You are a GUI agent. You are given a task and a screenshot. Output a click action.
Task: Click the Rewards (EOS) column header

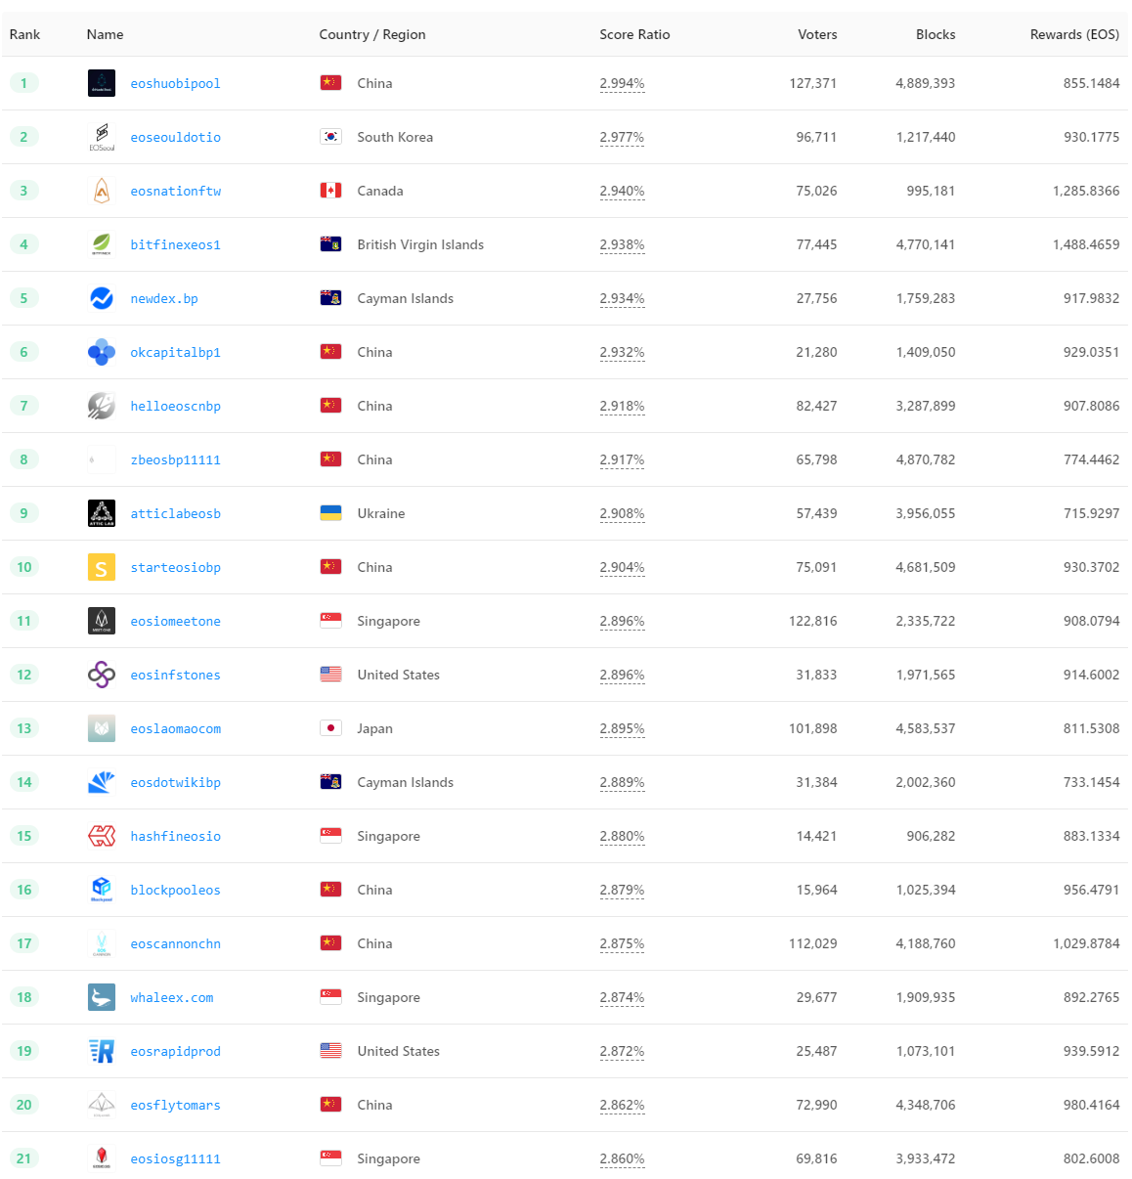[x=1074, y=34]
